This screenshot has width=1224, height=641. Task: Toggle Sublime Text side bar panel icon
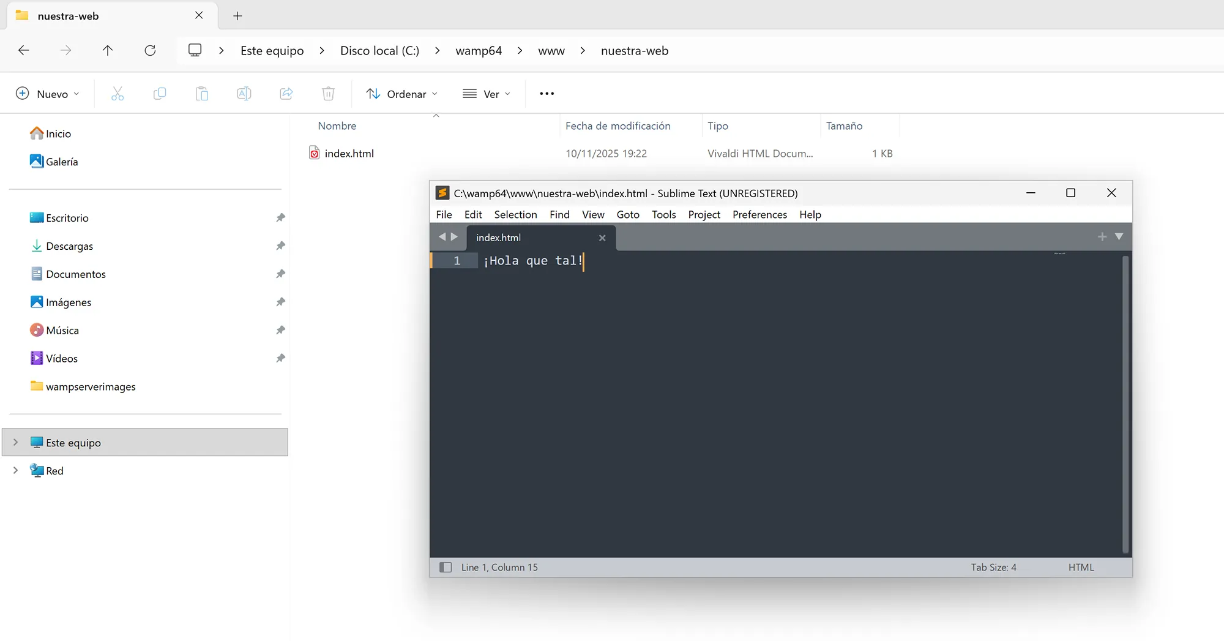[446, 568]
